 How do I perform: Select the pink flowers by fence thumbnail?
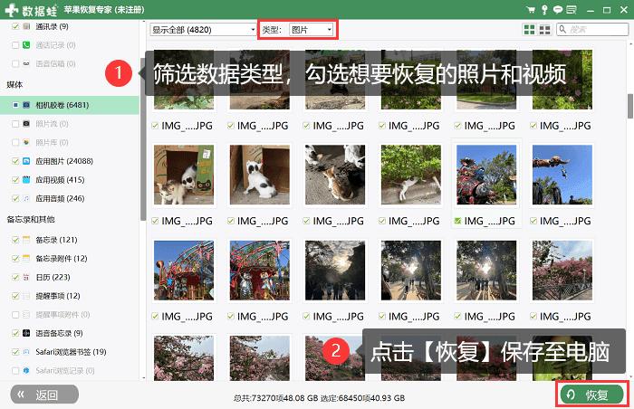point(562,270)
